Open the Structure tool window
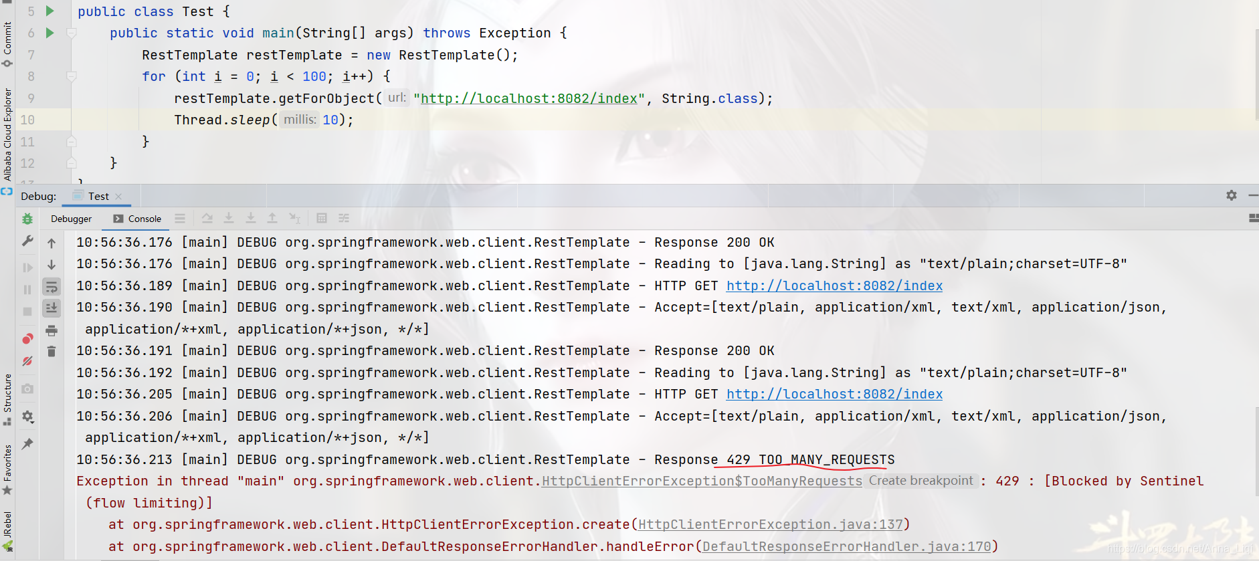This screenshot has height=561, width=1259. [x=7, y=399]
